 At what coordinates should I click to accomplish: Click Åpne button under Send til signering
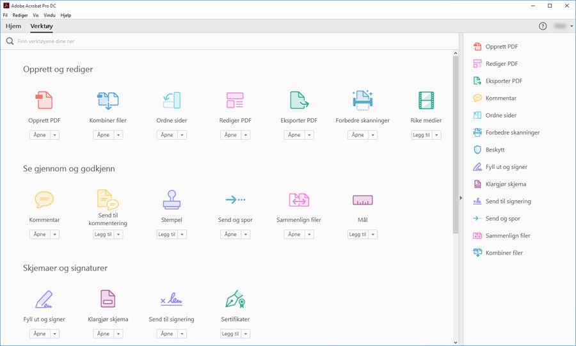(167, 334)
